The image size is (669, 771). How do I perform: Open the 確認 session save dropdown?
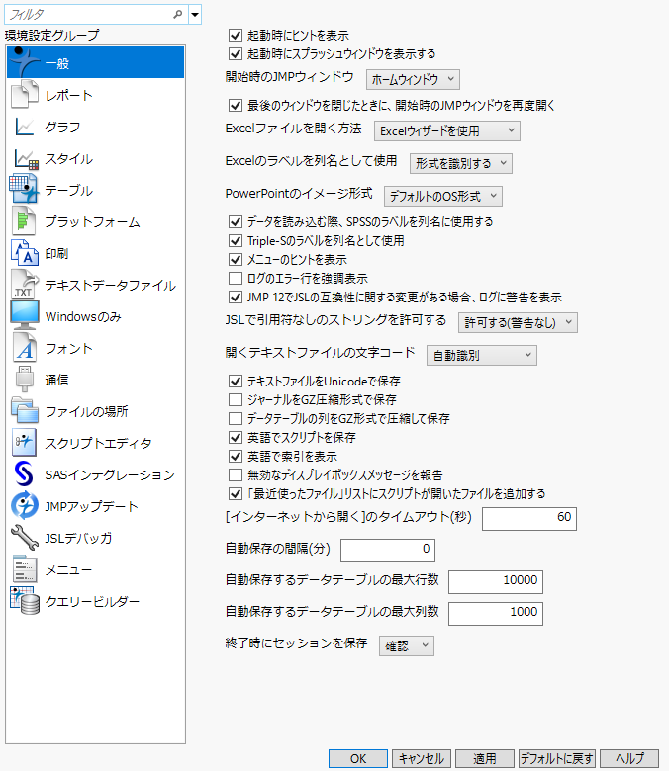pyautogui.click(x=407, y=645)
